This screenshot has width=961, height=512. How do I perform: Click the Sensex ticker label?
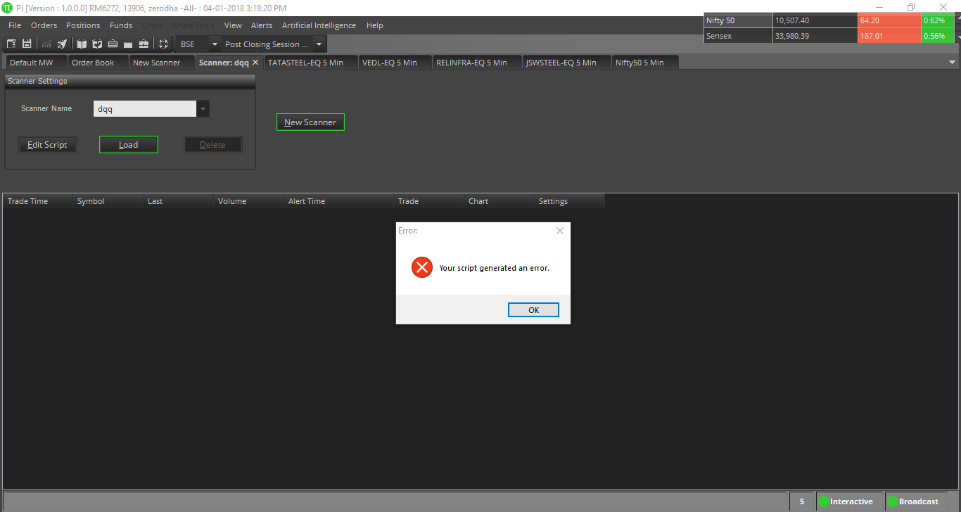(x=738, y=36)
